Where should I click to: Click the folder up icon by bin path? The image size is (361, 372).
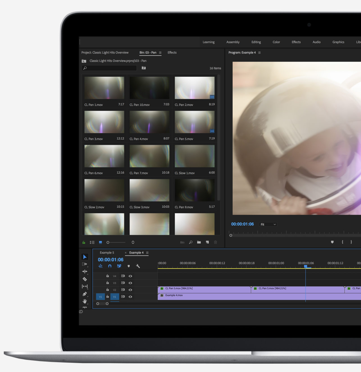[x=84, y=61]
